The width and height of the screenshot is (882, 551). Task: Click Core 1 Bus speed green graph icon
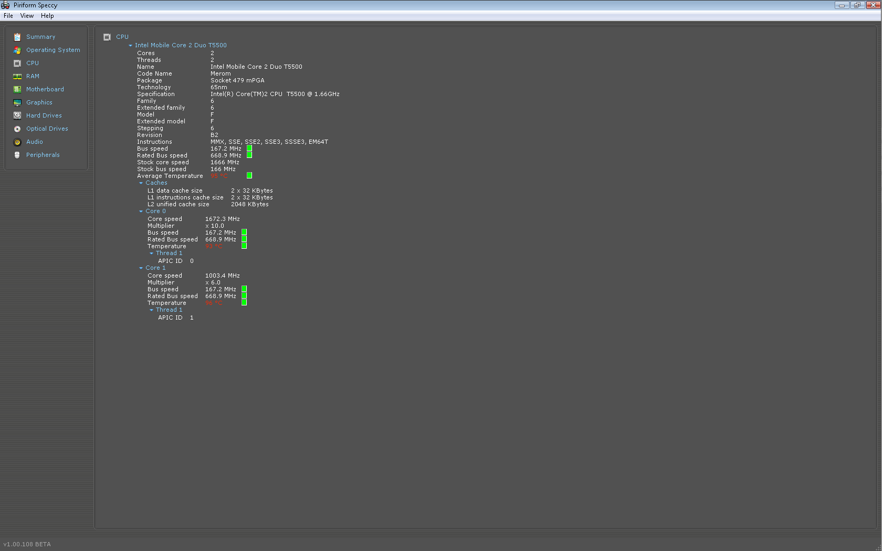[x=244, y=289]
